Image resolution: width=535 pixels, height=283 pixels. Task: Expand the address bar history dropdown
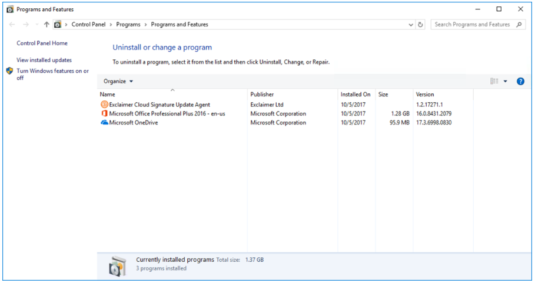tap(411, 25)
